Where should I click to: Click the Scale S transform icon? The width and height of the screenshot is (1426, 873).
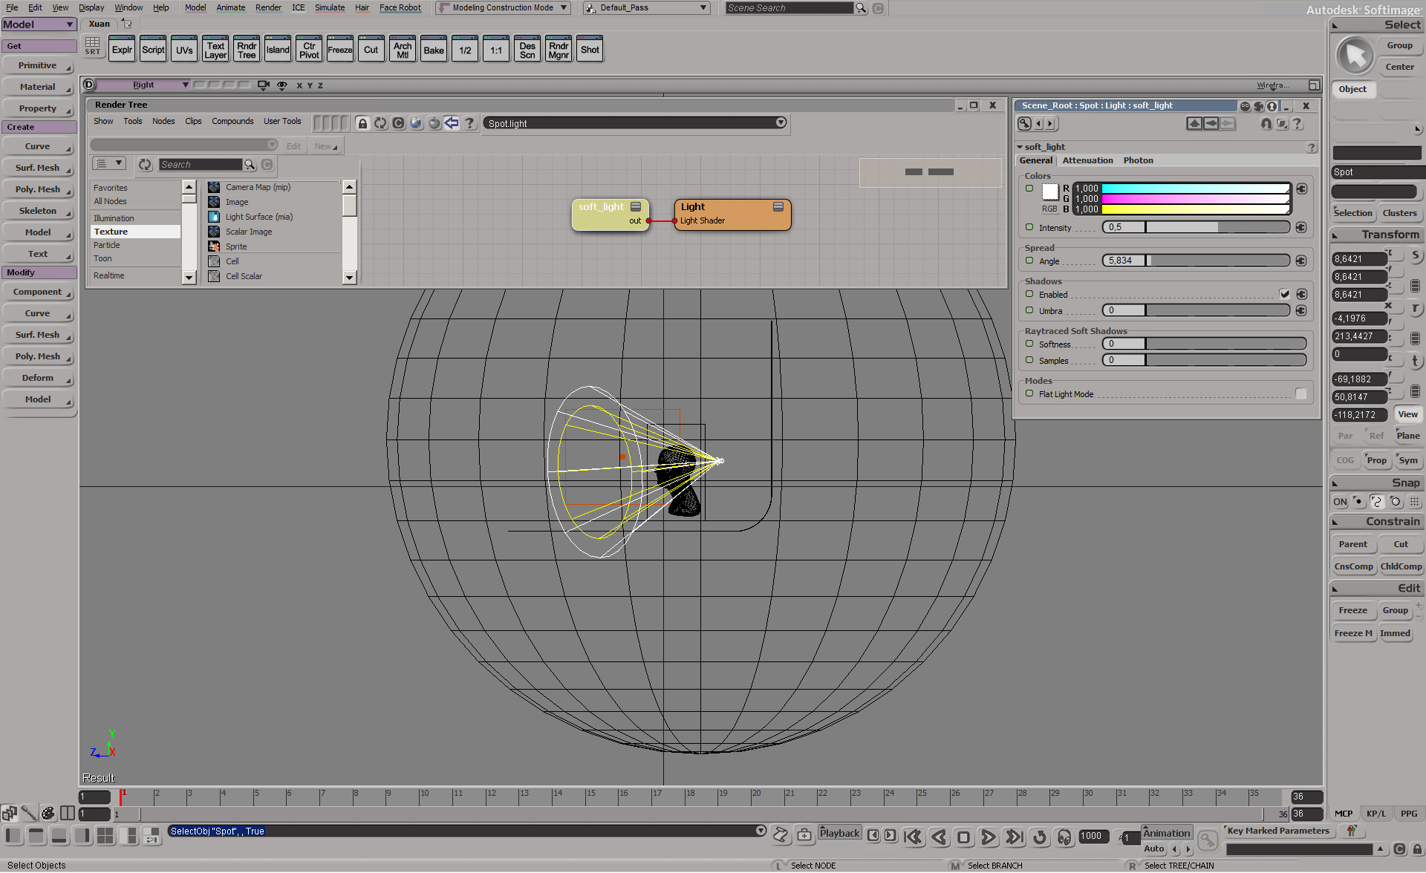[1415, 256]
